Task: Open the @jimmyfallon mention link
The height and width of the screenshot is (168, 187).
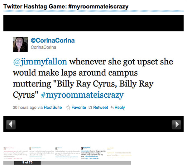Action: click(33, 62)
